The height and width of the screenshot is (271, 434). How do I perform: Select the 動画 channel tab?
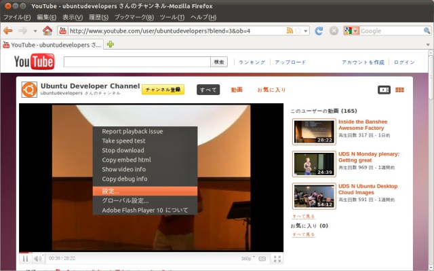[x=237, y=90]
